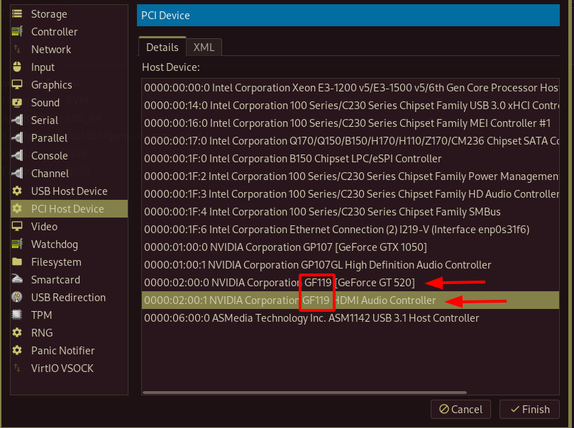This screenshot has width=574, height=428.
Task: Select the 0000:00:1F:3 HD Audio Controller
Action: [x=351, y=194]
